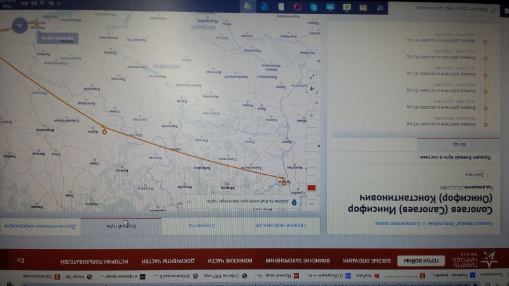Click the Белосток city label on map
This screenshot has height=286, width=509.
pyautogui.click(x=295, y=168)
